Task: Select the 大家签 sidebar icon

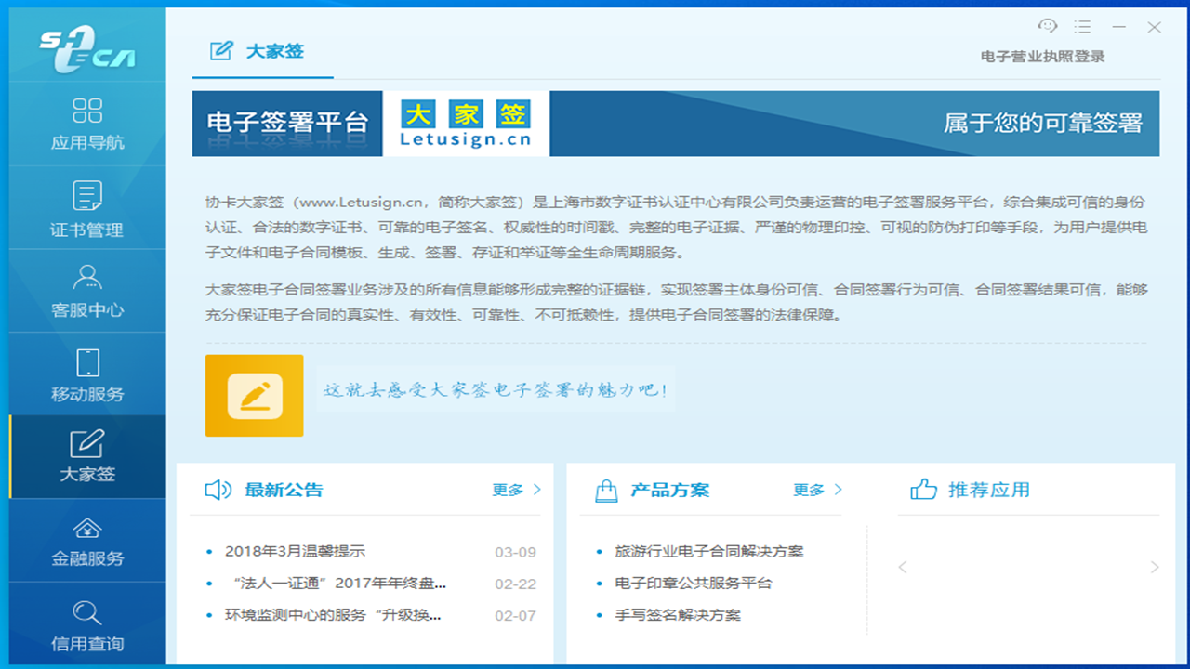Action: click(x=87, y=455)
